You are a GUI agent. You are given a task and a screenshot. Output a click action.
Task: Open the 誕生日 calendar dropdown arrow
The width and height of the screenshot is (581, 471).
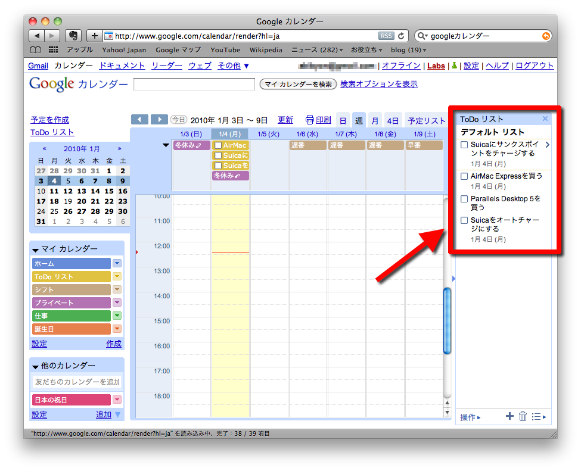tap(117, 329)
